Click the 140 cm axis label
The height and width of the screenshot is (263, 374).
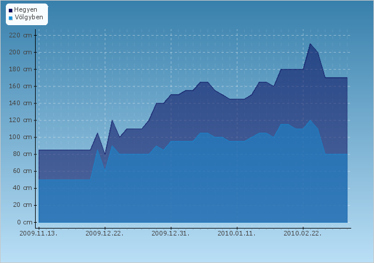[x=20, y=103]
